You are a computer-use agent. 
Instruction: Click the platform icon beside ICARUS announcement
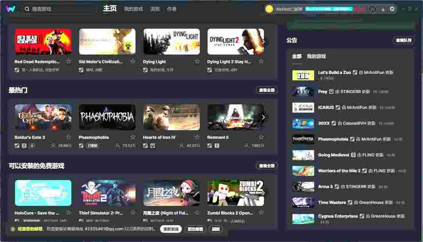coord(338,108)
